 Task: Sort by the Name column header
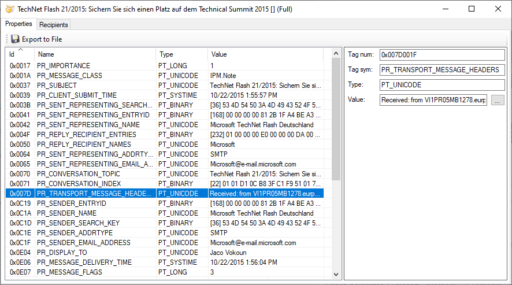click(95, 54)
